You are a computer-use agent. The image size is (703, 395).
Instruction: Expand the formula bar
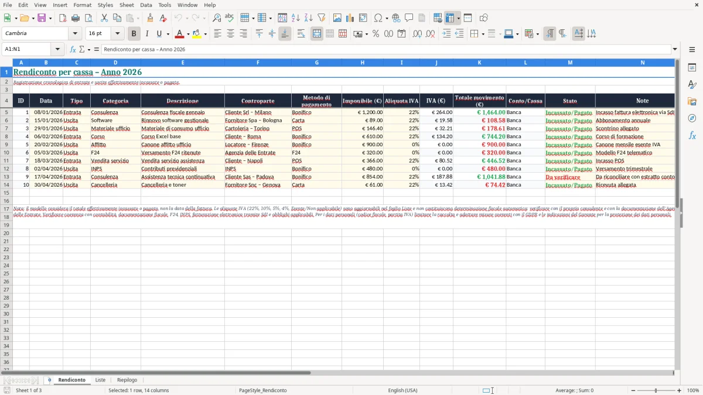pos(675,50)
